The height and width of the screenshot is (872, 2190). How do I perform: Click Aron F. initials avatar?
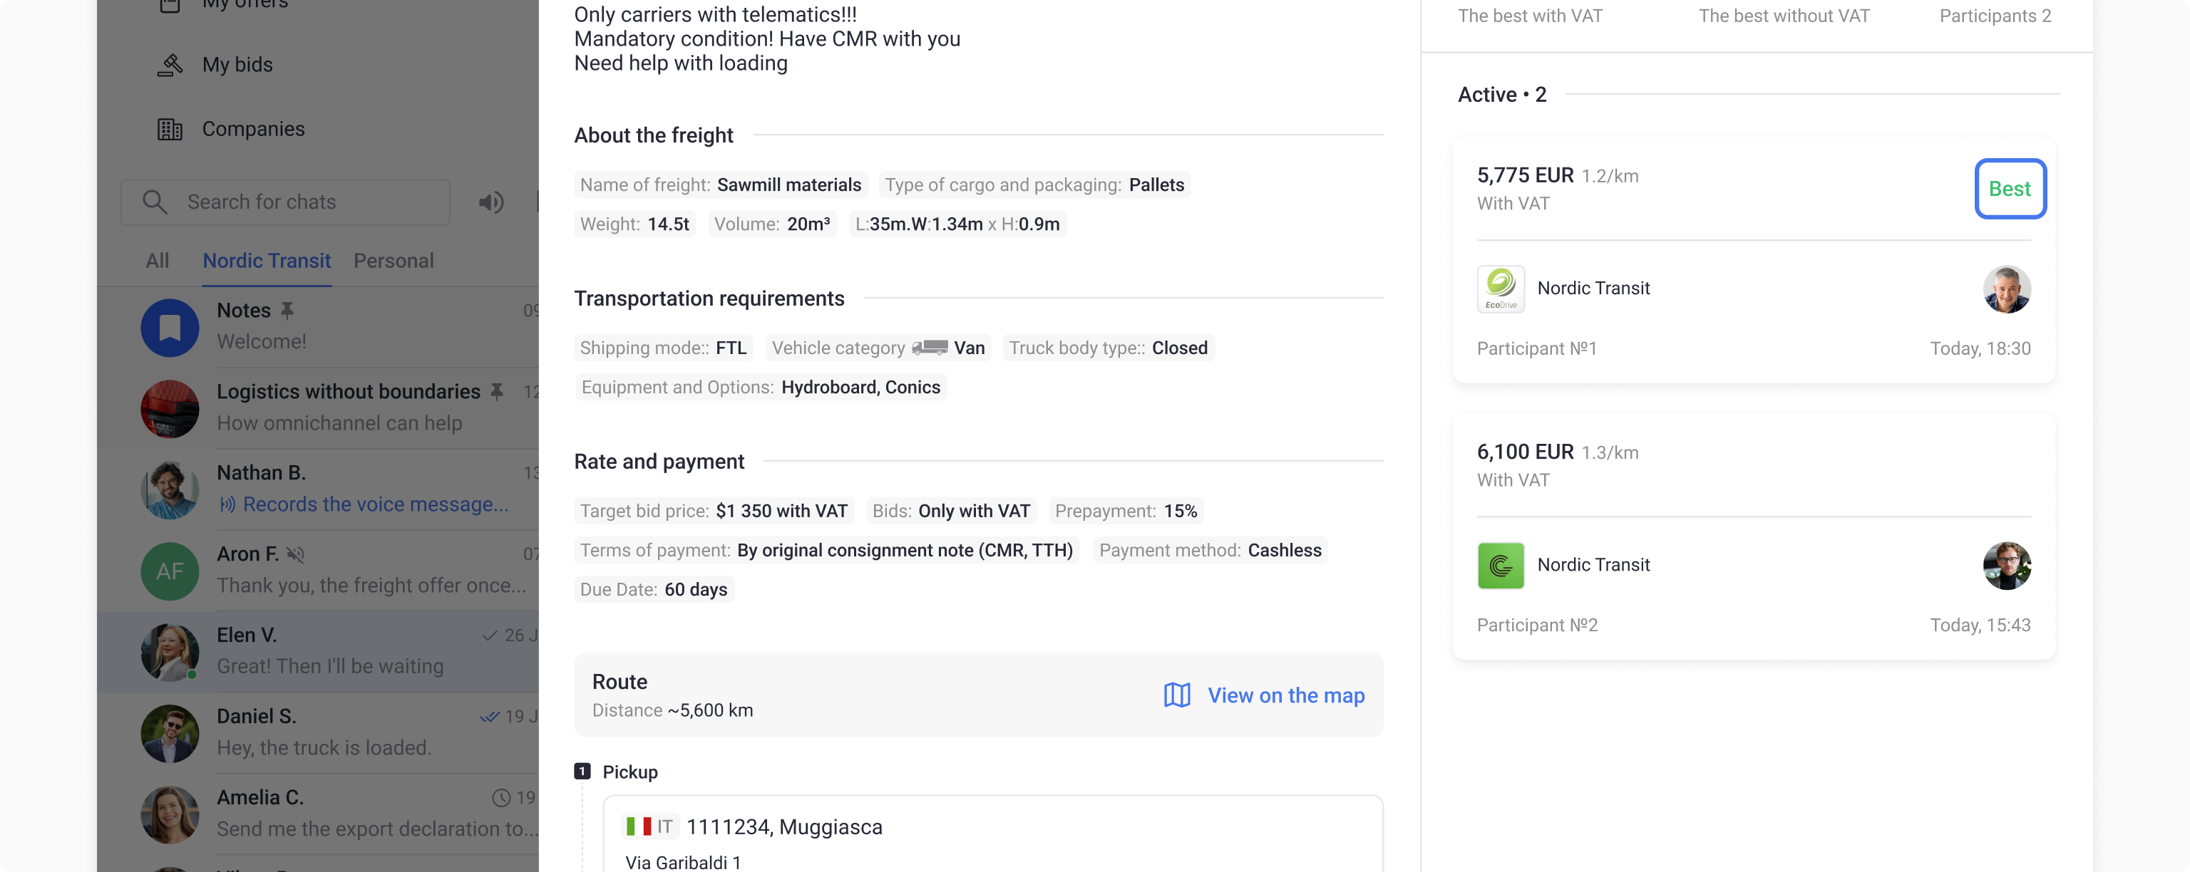[x=170, y=570]
